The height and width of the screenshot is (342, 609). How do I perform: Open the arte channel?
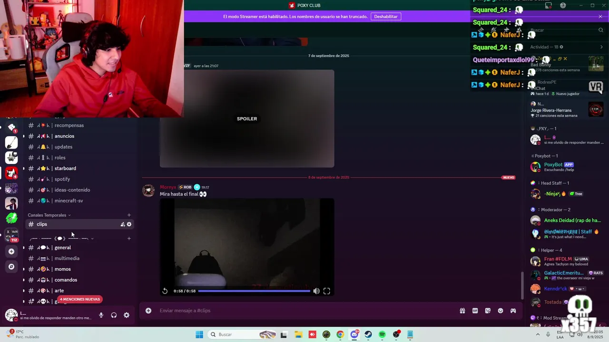point(80,291)
